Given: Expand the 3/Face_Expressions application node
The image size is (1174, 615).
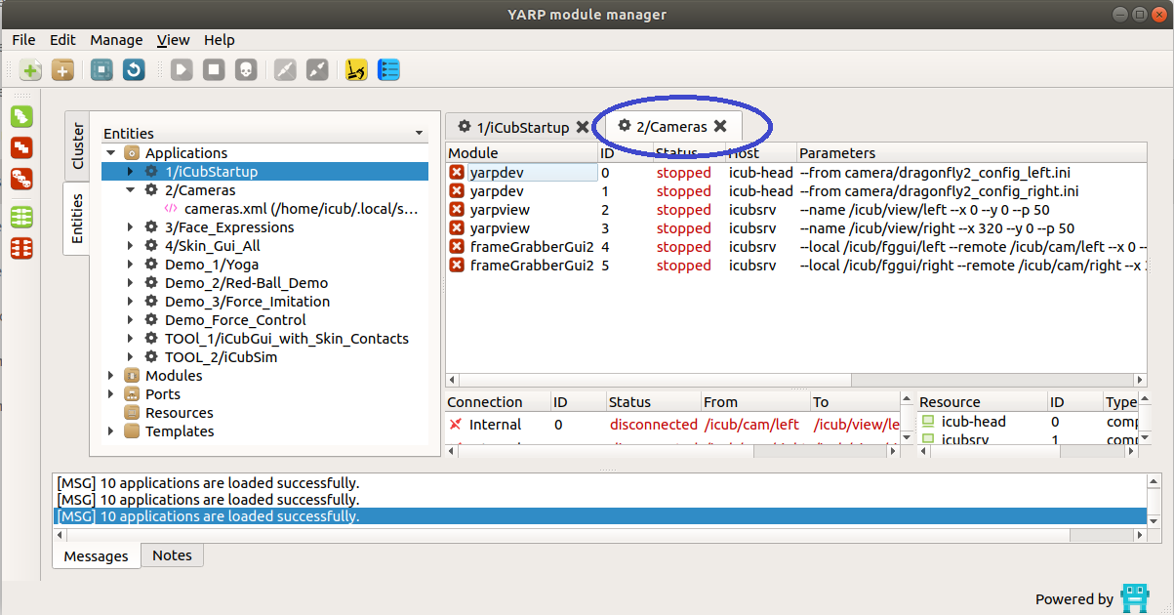Looking at the screenshot, I should pyautogui.click(x=131, y=227).
